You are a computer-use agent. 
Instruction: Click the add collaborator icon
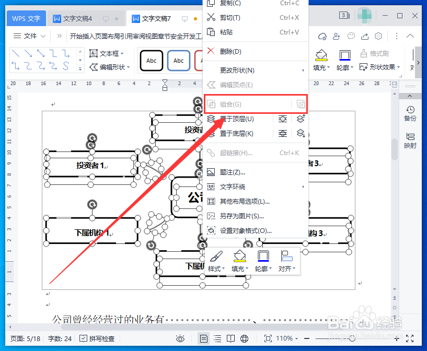tap(337, 36)
